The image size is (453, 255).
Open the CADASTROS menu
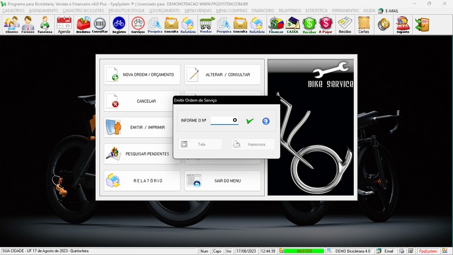click(x=14, y=10)
